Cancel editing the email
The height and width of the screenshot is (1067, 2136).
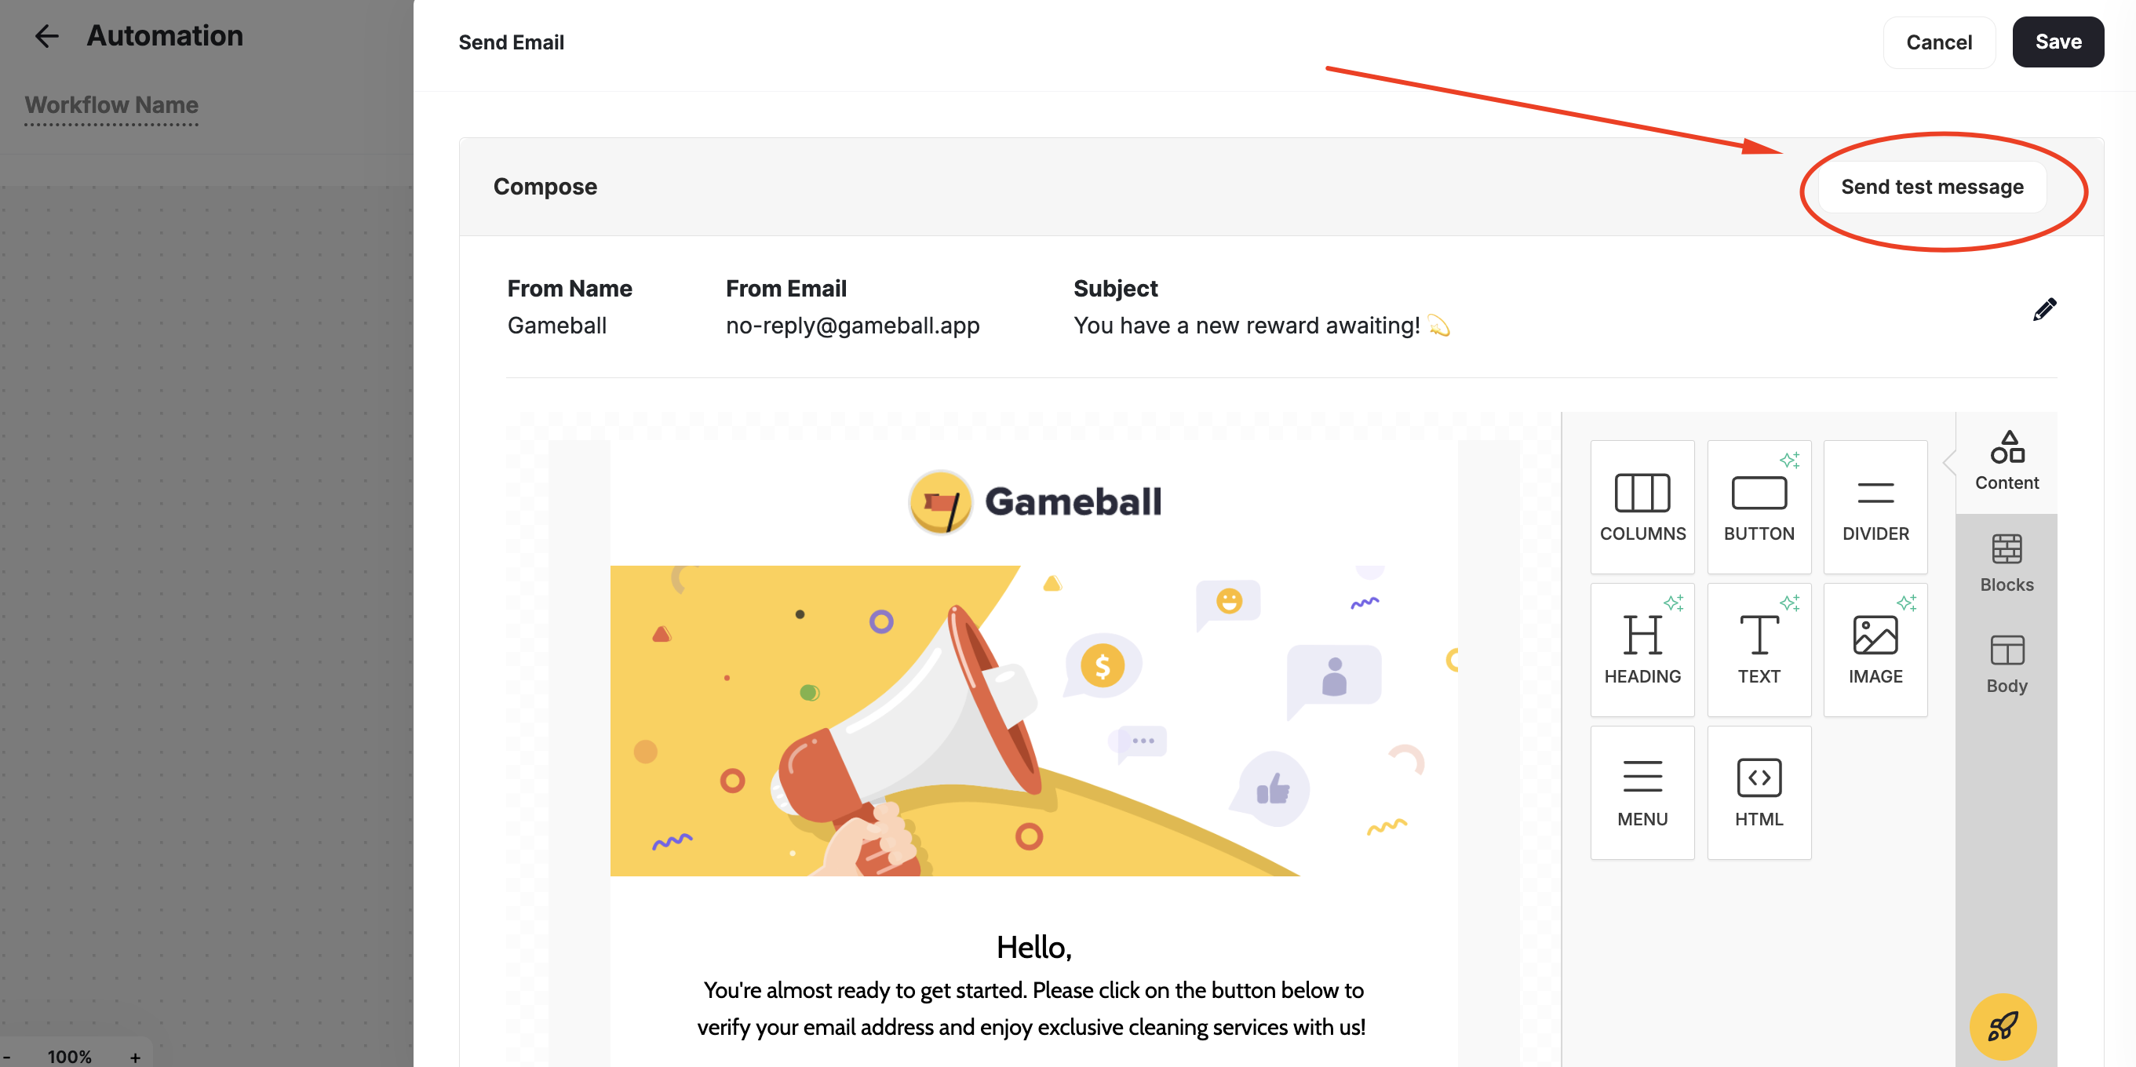click(x=1939, y=42)
